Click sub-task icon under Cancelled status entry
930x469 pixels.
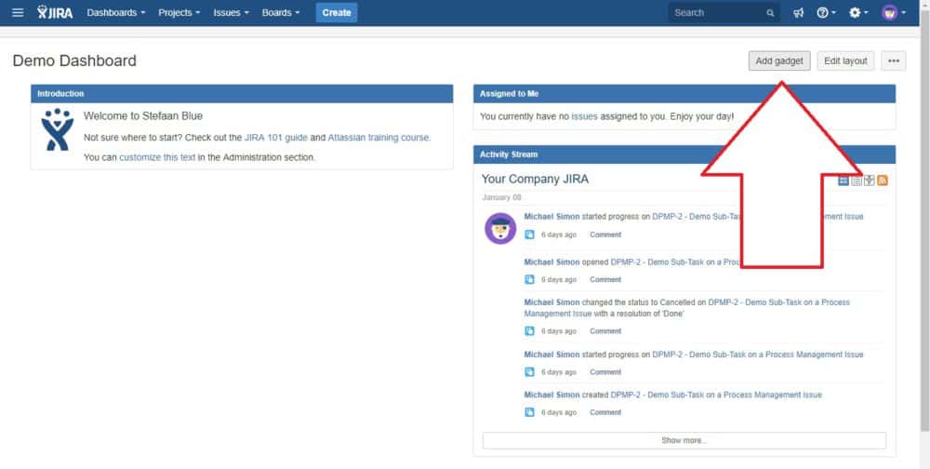[529, 331]
